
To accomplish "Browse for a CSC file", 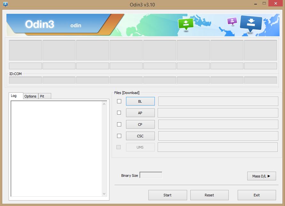I will pyautogui.click(x=140, y=136).
